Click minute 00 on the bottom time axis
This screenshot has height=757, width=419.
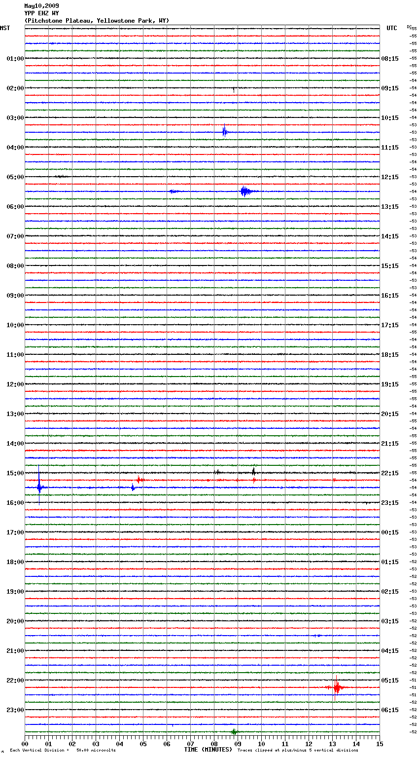[25, 744]
